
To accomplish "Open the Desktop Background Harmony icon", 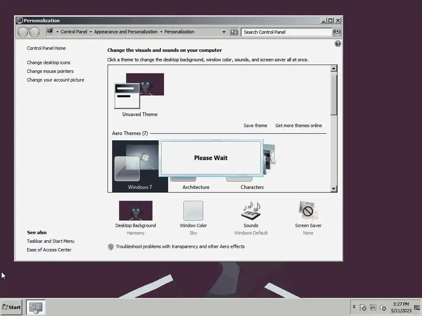I will tap(136, 211).
